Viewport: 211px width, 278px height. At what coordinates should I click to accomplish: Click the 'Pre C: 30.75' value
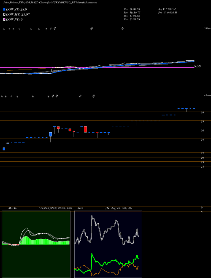(x=132, y=19)
